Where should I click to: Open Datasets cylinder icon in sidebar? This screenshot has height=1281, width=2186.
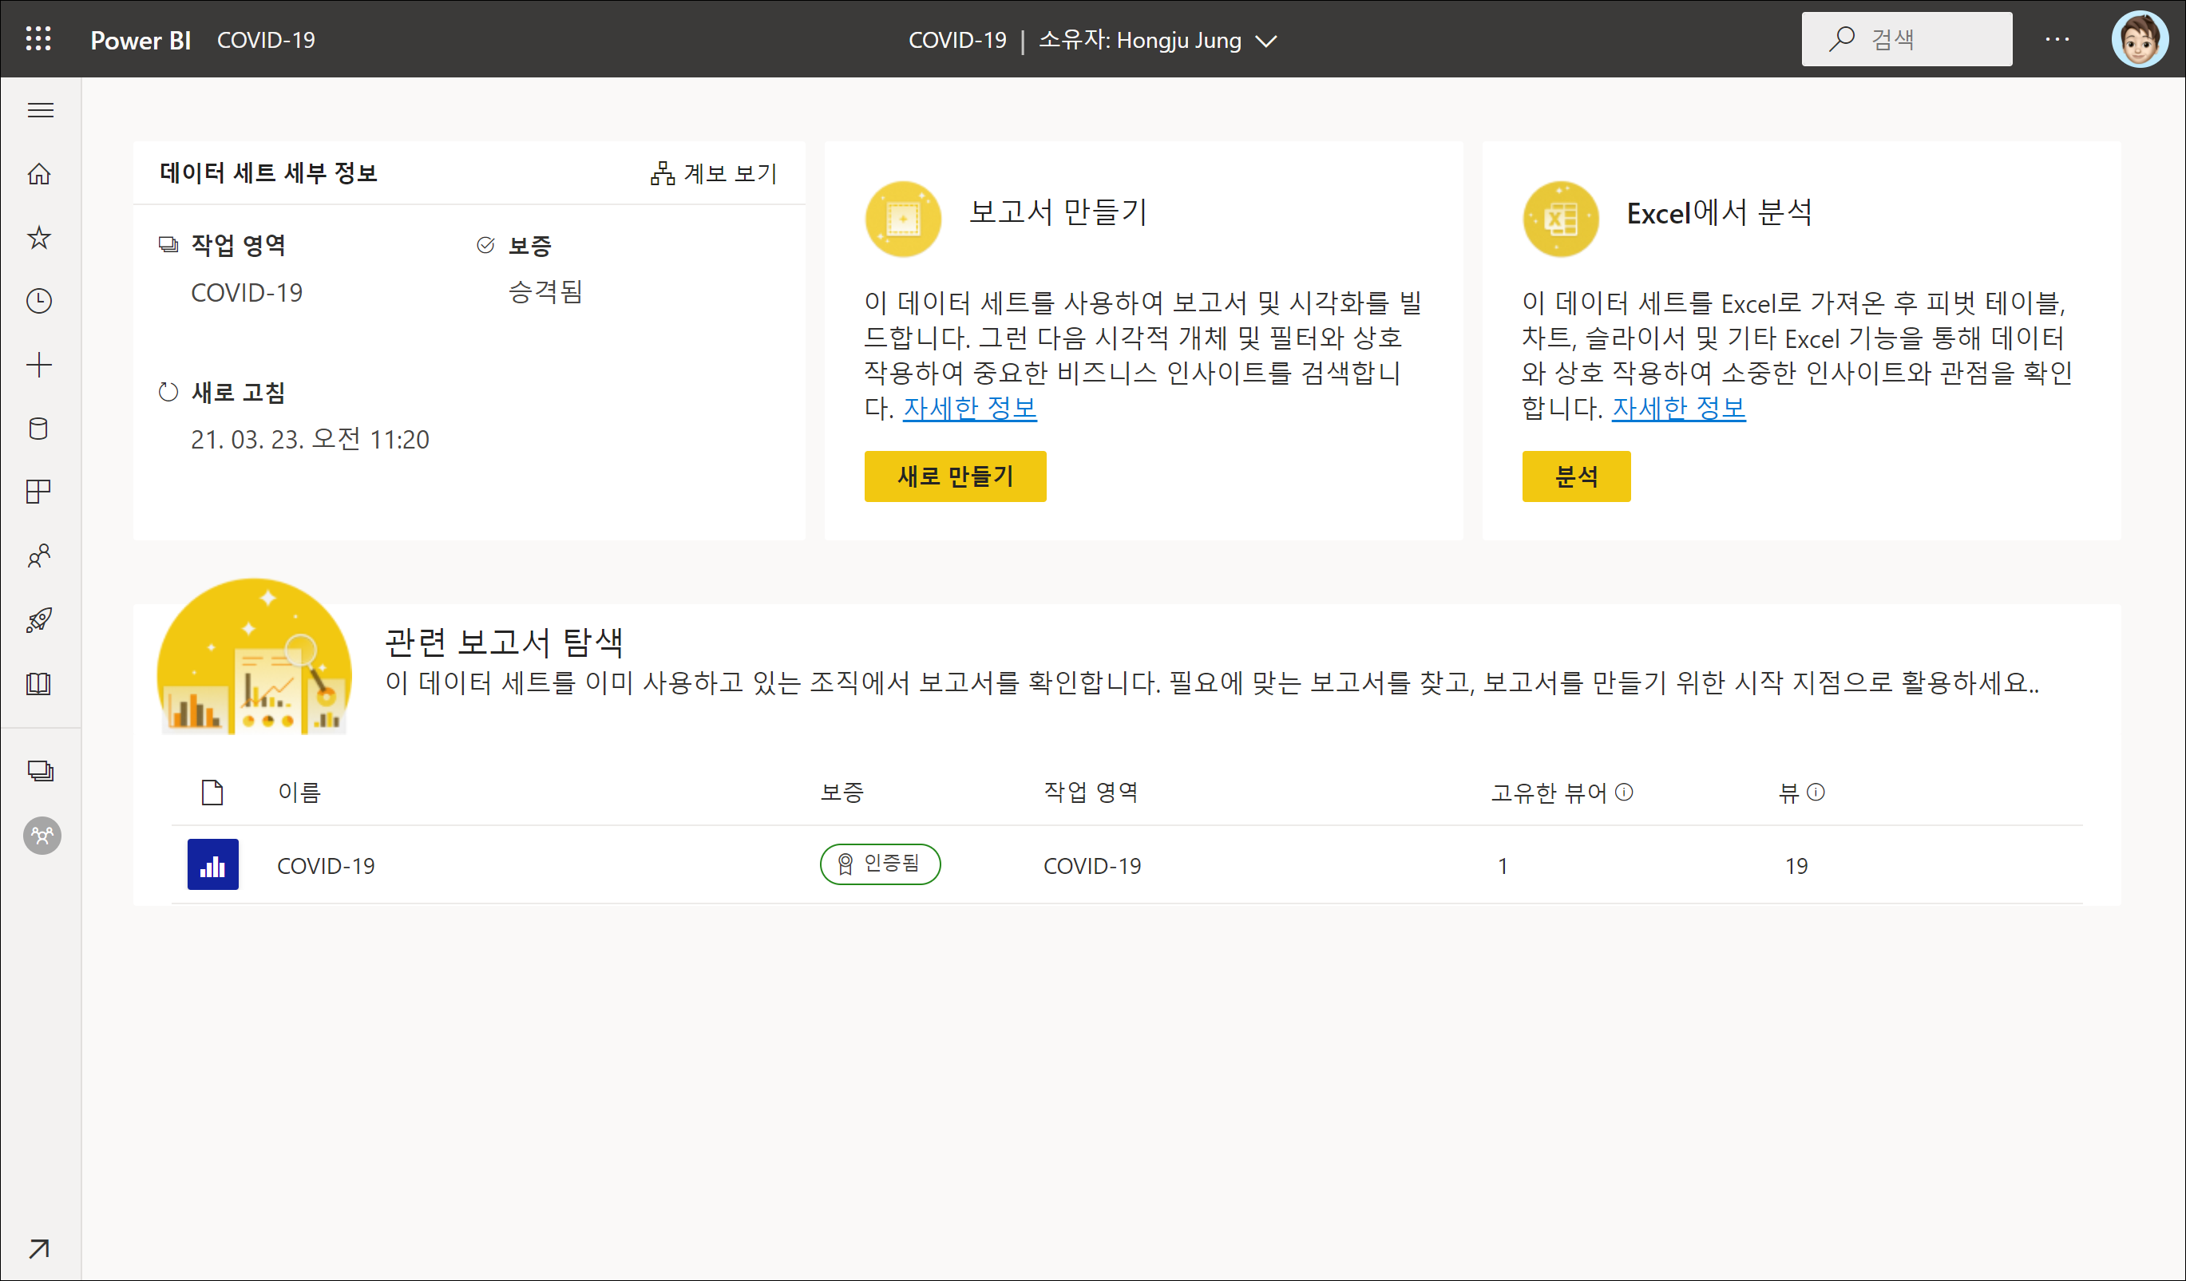point(39,429)
